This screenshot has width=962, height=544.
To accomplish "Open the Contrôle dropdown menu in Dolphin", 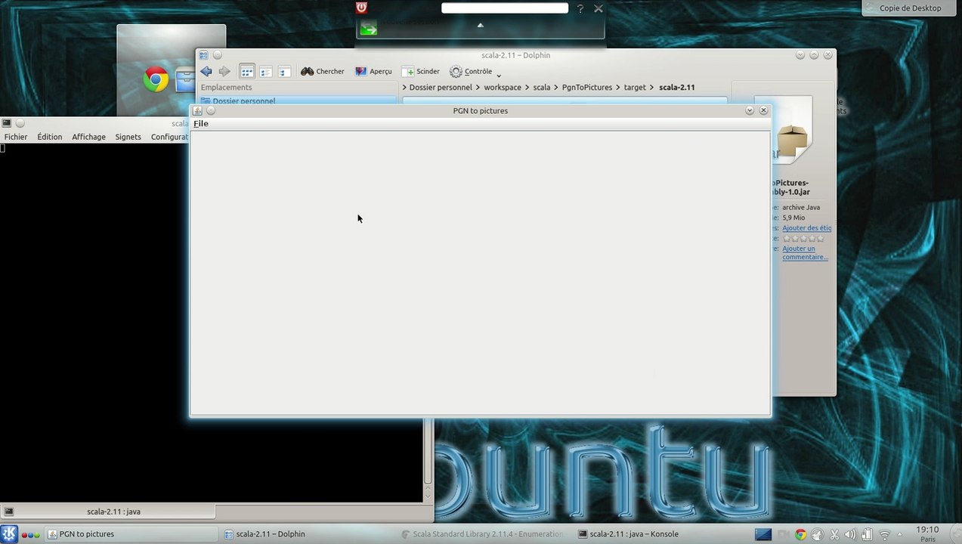I will (x=475, y=72).
